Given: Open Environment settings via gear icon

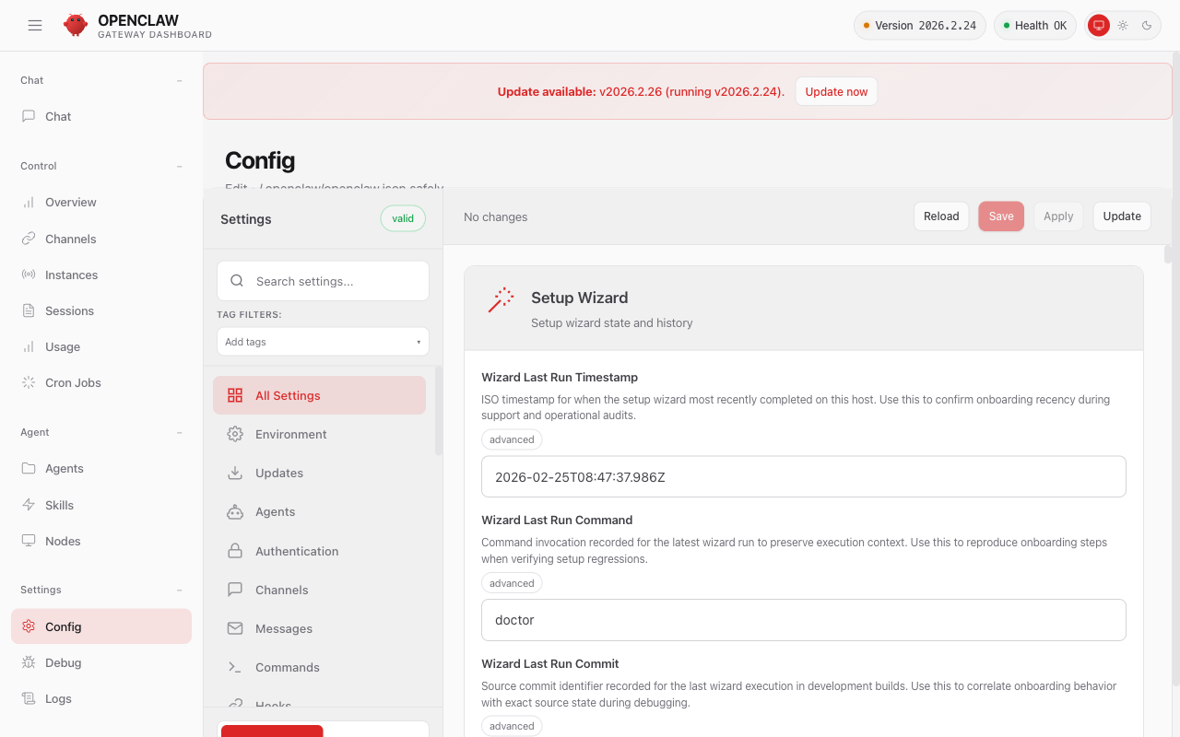Looking at the screenshot, I should coord(236,434).
